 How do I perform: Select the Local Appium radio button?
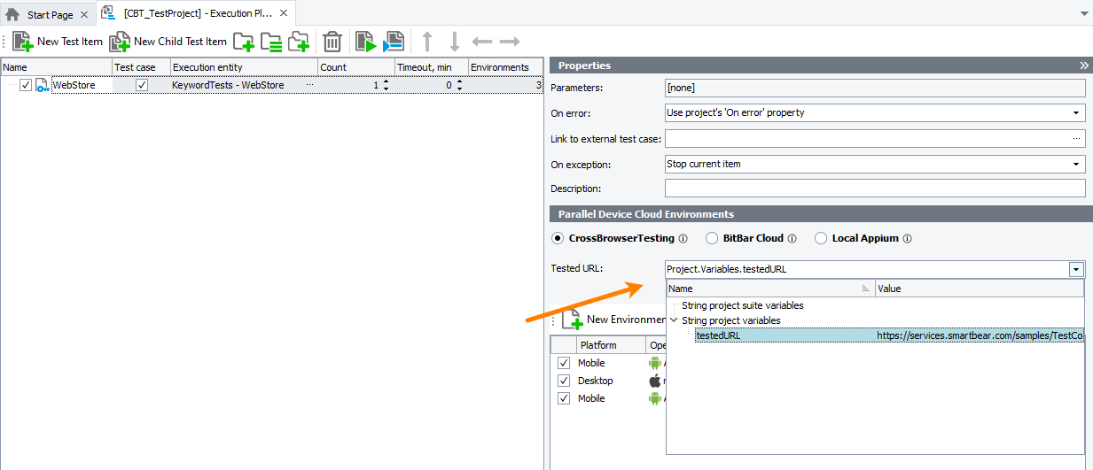pyautogui.click(x=820, y=238)
